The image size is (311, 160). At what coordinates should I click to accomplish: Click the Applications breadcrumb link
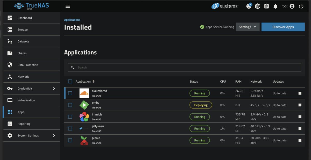click(x=72, y=20)
